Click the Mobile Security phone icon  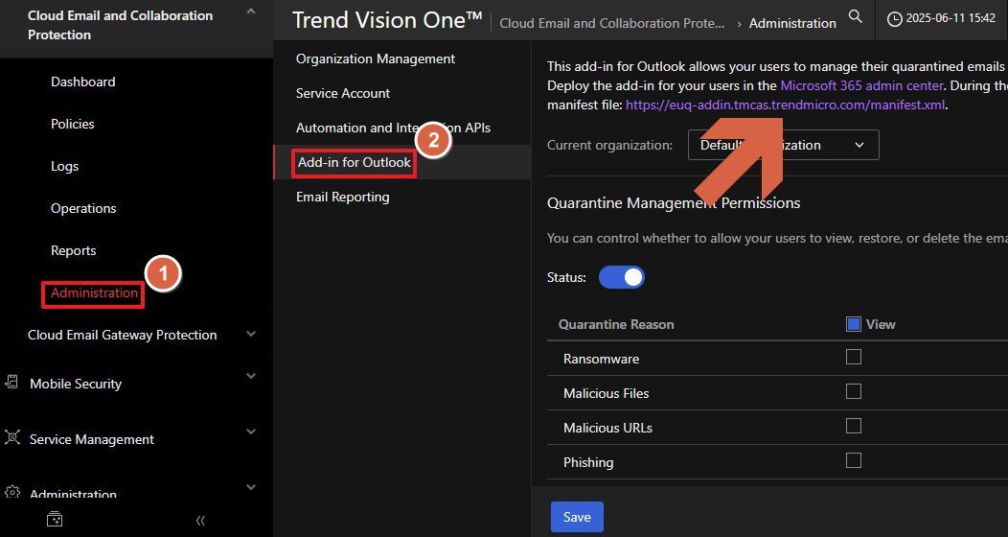pyautogui.click(x=12, y=383)
